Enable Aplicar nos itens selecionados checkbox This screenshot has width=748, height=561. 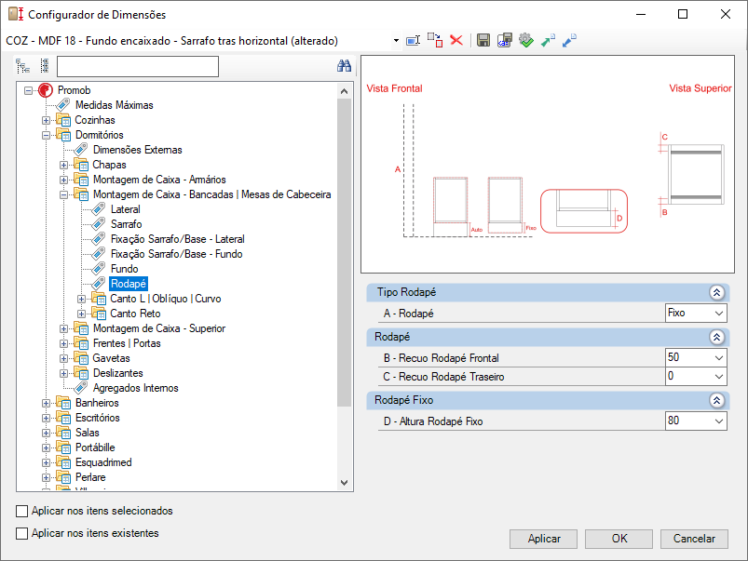coord(22,511)
